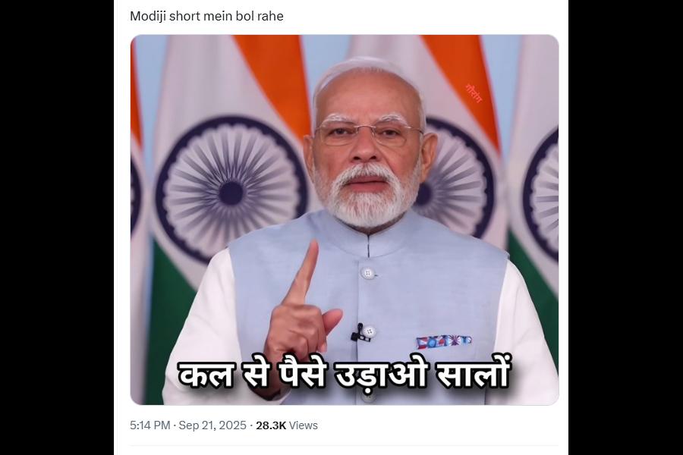This screenshot has width=683, height=455.
Task: Click the black backdrop right of the post
Action: [625, 227]
